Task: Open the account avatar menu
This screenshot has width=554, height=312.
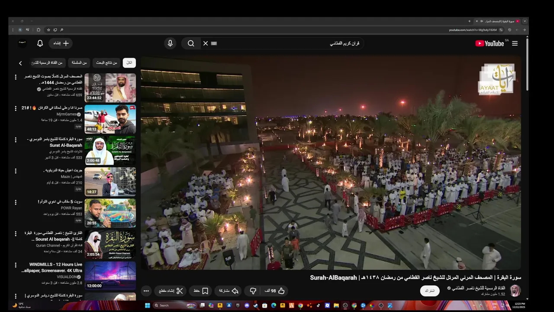Action: (23, 42)
